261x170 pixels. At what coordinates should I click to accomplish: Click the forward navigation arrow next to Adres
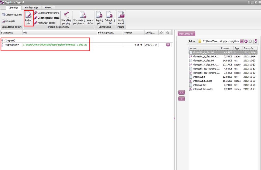(x=250, y=41)
